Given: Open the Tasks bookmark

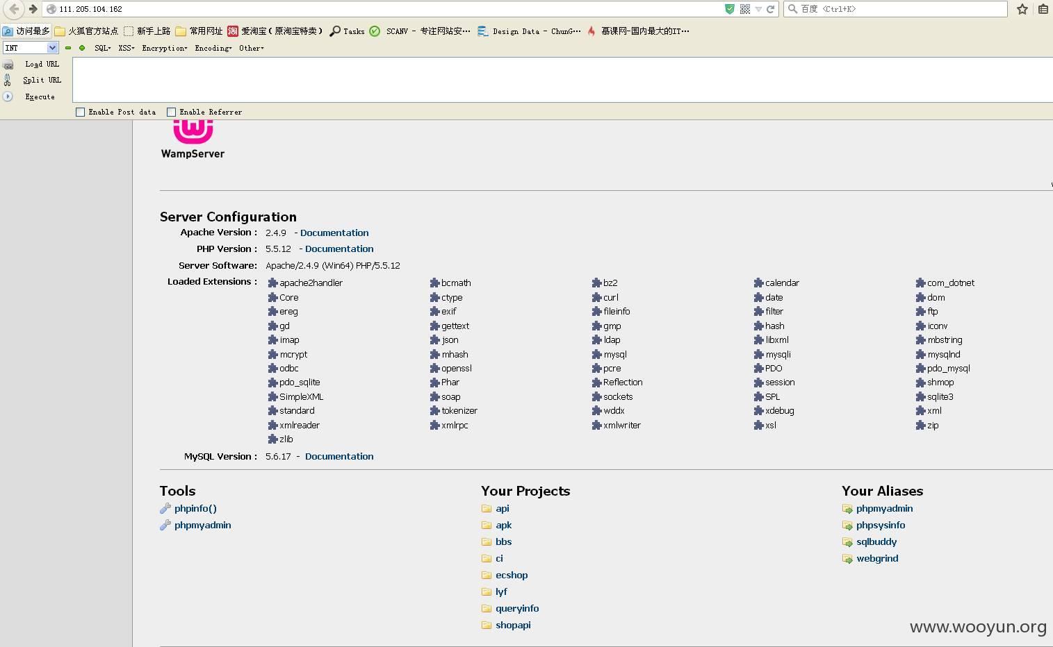Looking at the screenshot, I should pyautogui.click(x=347, y=31).
